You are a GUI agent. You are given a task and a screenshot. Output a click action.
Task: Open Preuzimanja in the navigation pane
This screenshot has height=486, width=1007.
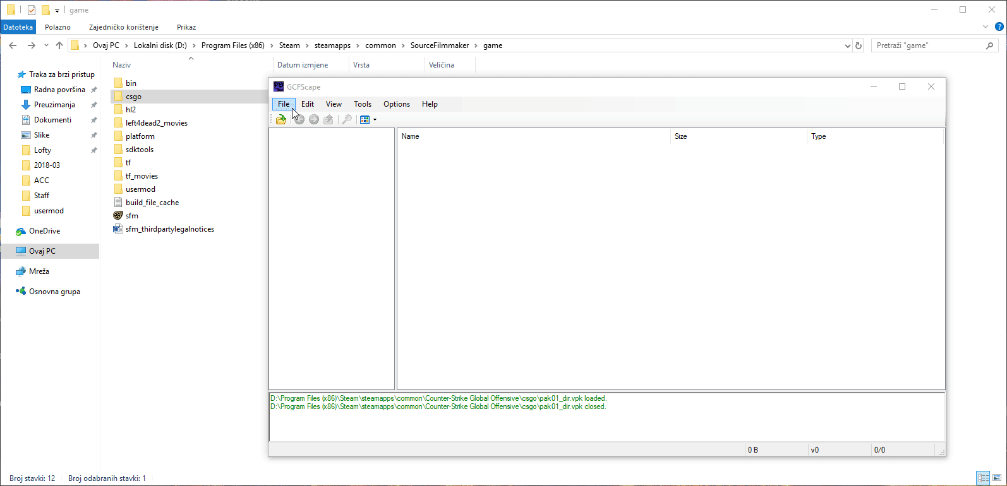tap(54, 105)
